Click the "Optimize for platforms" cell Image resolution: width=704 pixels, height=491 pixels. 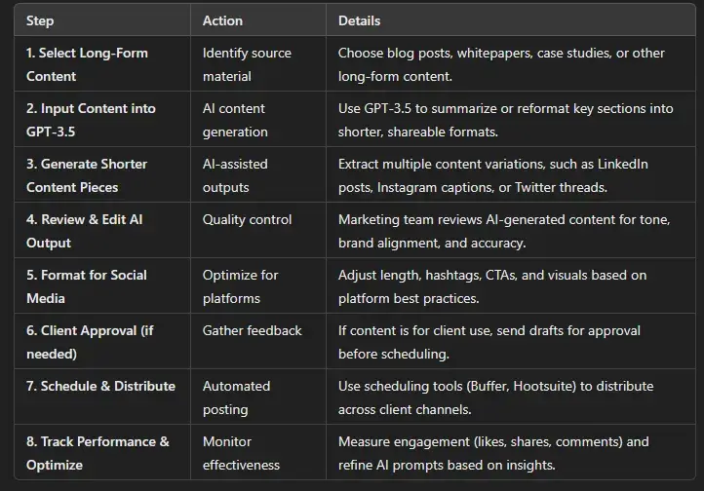pyautogui.click(x=240, y=286)
